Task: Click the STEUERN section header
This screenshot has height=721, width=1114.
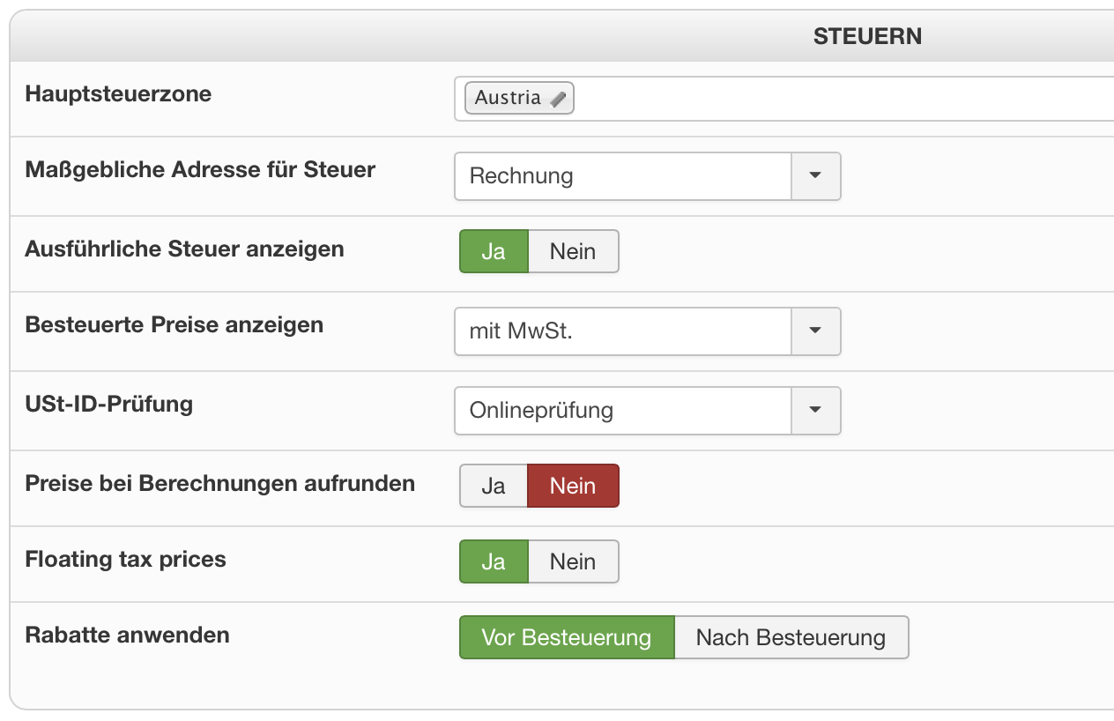Action: tap(867, 36)
